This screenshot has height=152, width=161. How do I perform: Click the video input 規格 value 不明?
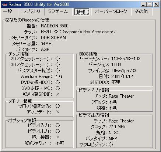tap(113, 108)
